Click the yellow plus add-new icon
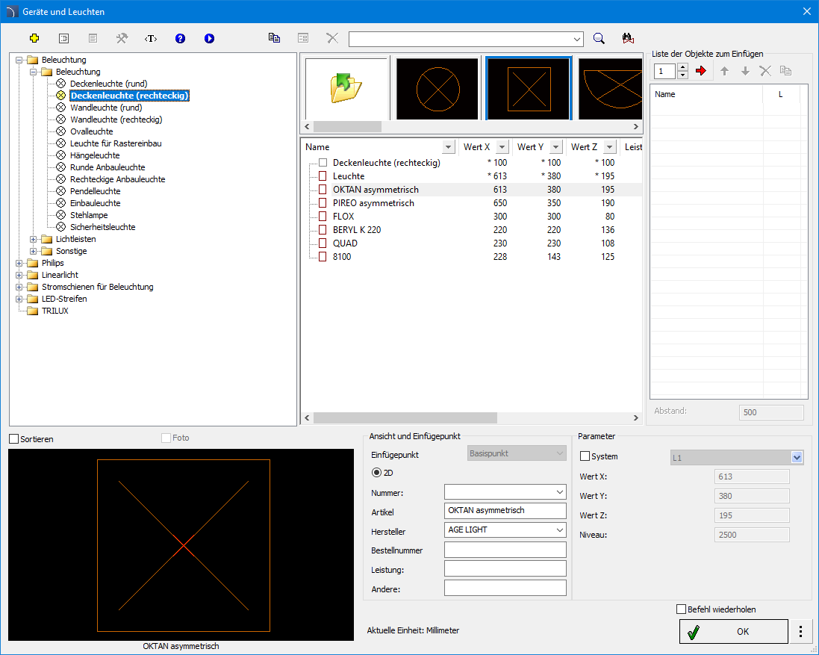This screenshot has width=819, height=655. point(34,38)
